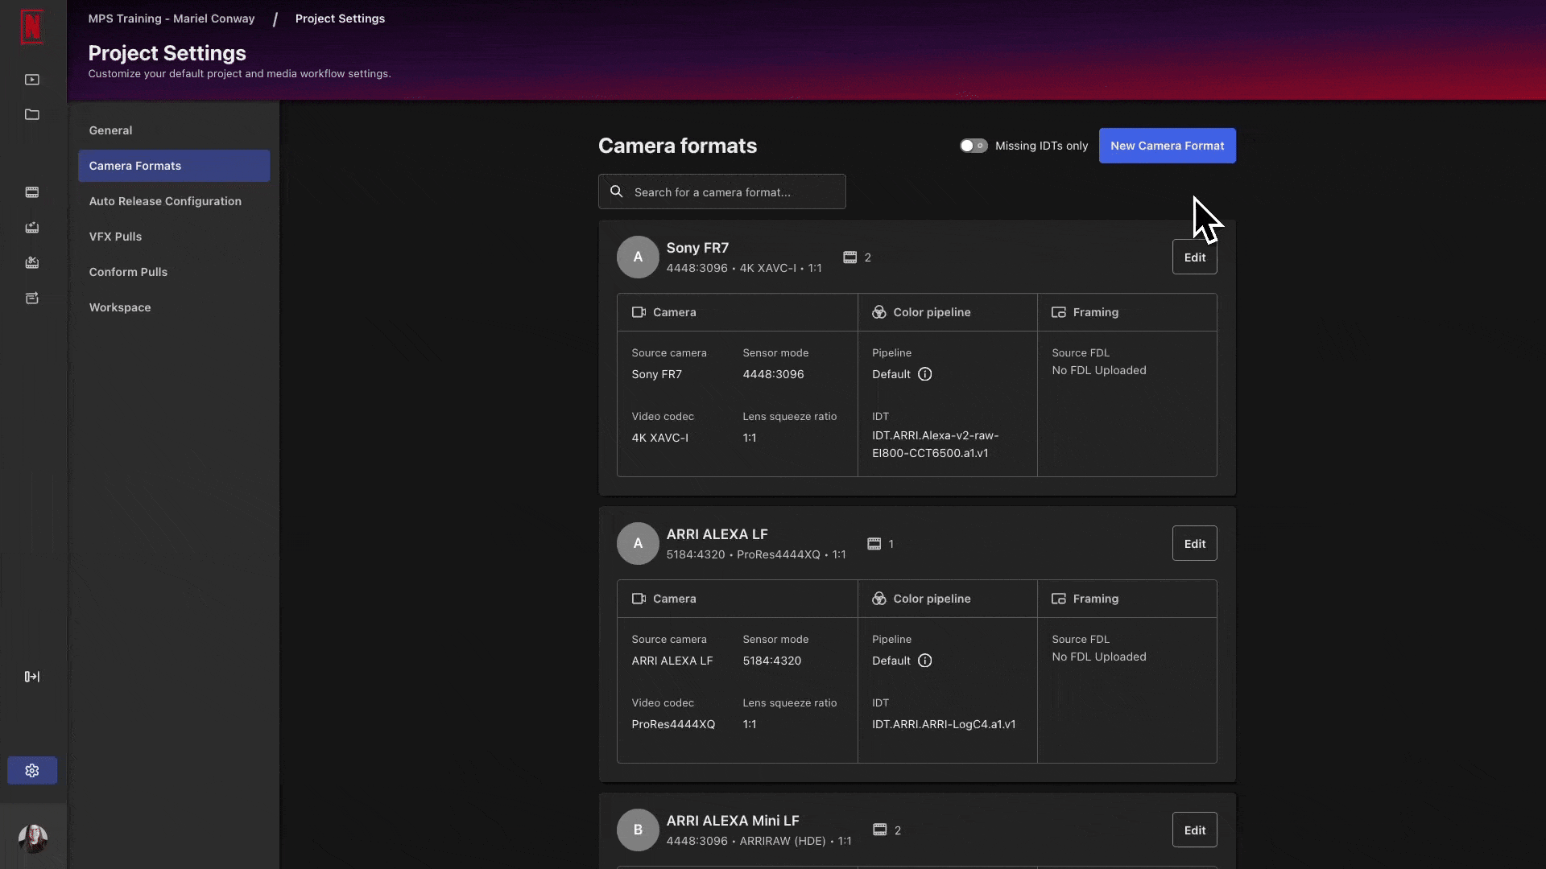The height and width of the screenshot is (869, 1546).
Task: Click the Framing icon in ARRI ALEXA LF card
Action: tap(1059, 599)
